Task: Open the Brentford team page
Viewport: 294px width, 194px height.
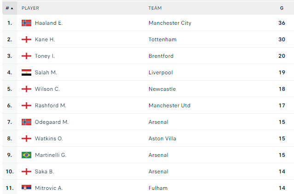Action: pos(161,56)
